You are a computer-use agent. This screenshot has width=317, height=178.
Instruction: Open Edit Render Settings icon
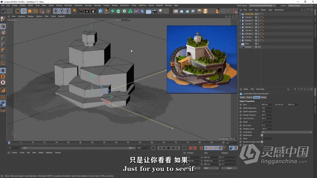(93, 11)
